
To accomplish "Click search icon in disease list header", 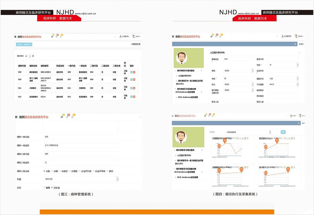I will (x=115, y=36).
